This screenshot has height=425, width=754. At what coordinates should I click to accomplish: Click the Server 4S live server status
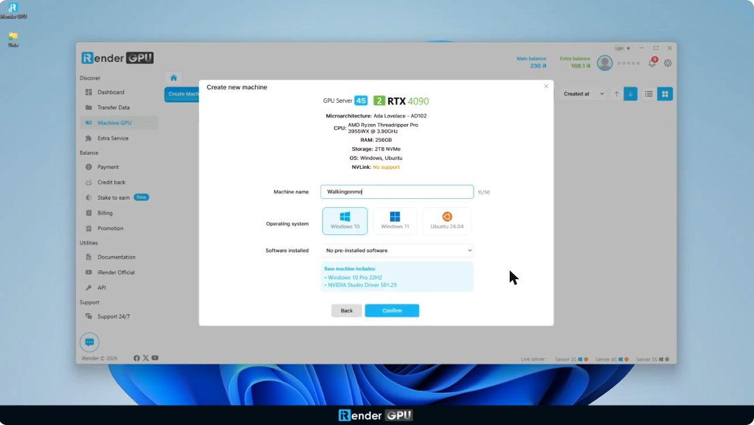click(612, 360)
